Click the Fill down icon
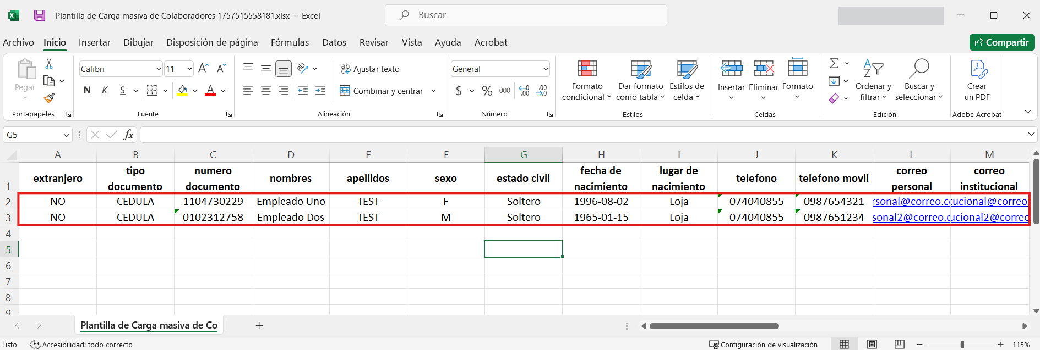1040x350 pixels. click(x=834, y=81)
